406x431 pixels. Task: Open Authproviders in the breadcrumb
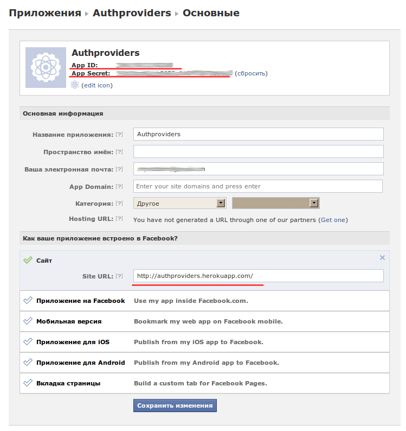(132, 12)
